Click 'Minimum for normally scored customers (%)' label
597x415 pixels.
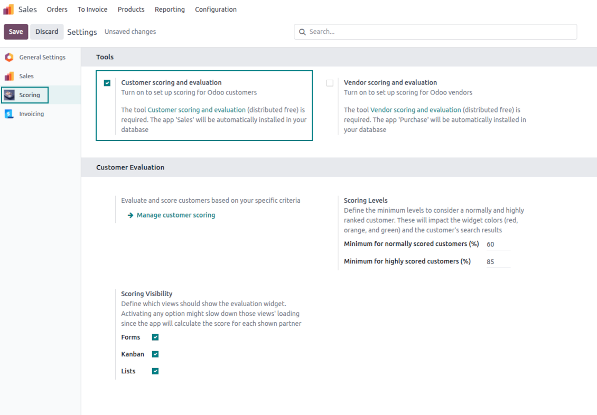click(x=411, y=244)
